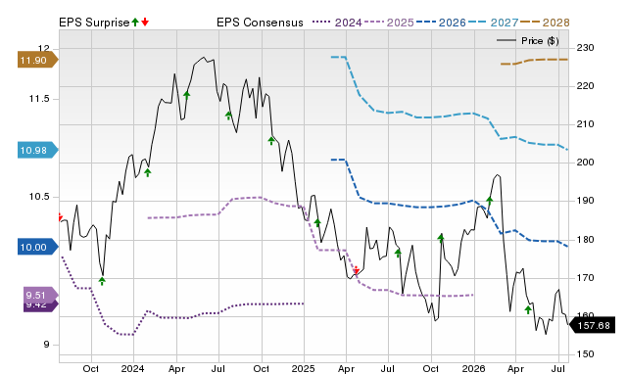
Task: Select the green surprise arrow in July 2025
Action: [x=398, y=253]
